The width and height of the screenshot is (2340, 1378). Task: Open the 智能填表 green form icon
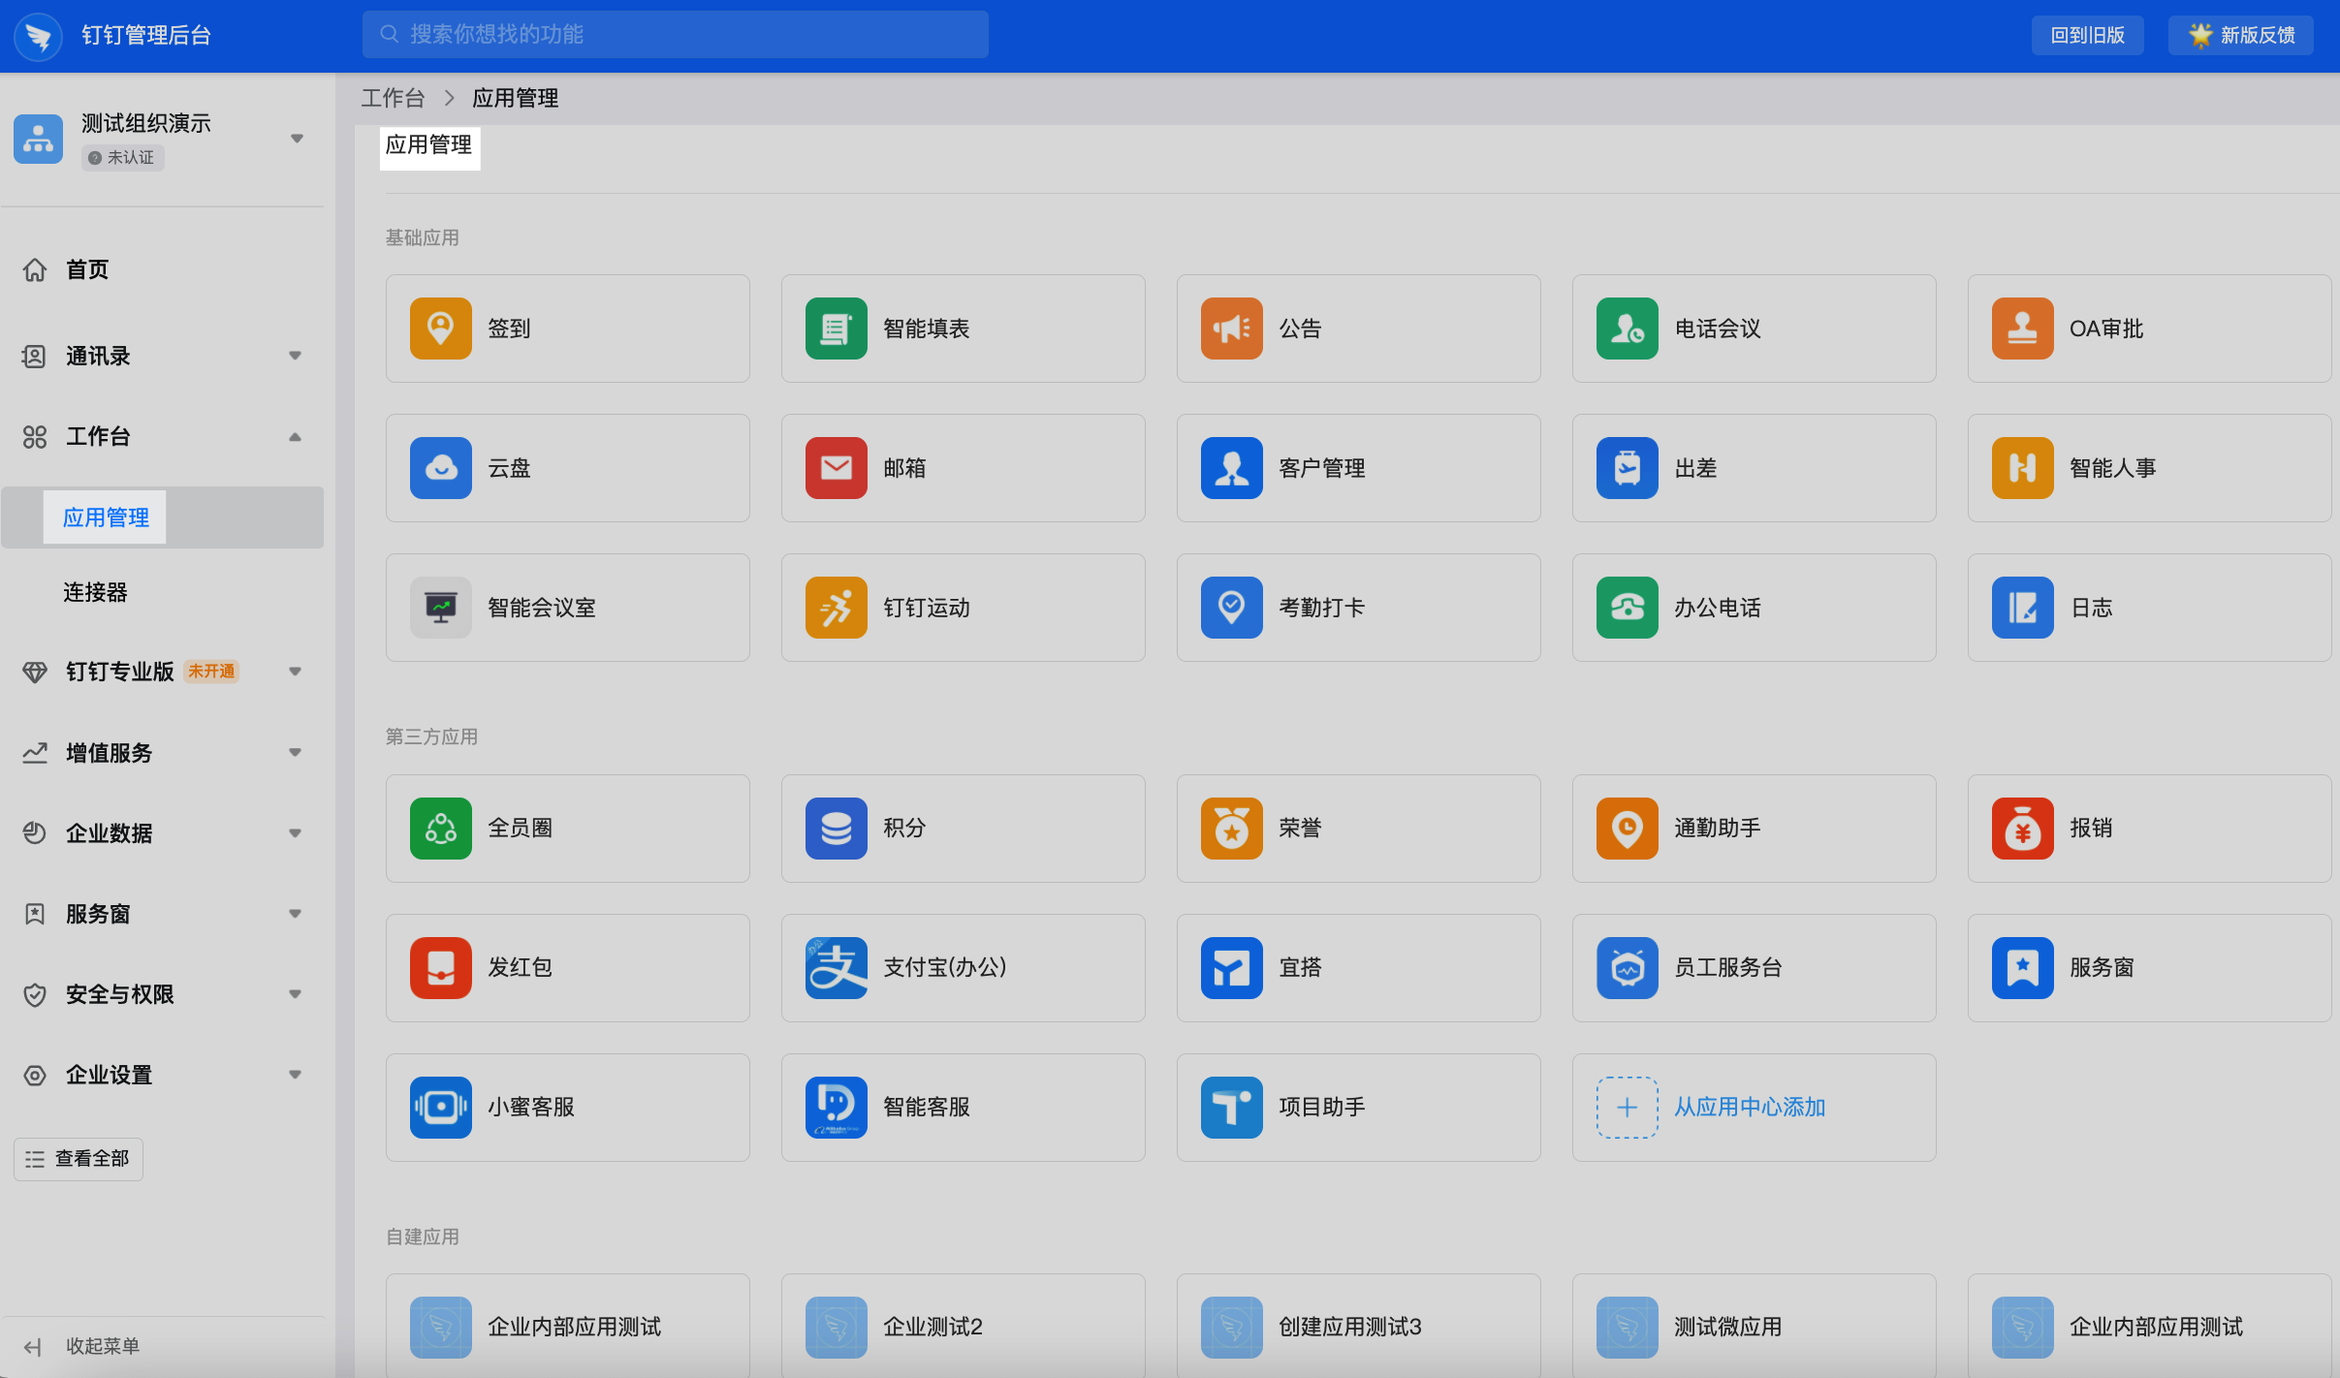836,329
